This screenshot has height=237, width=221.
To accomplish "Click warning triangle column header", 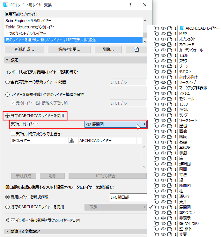I will (x=72, y=141).
